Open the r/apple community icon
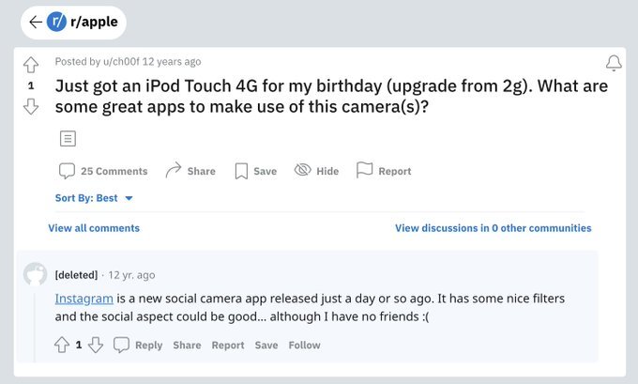The height and width of the screenshot is (384, 638). 56,22
